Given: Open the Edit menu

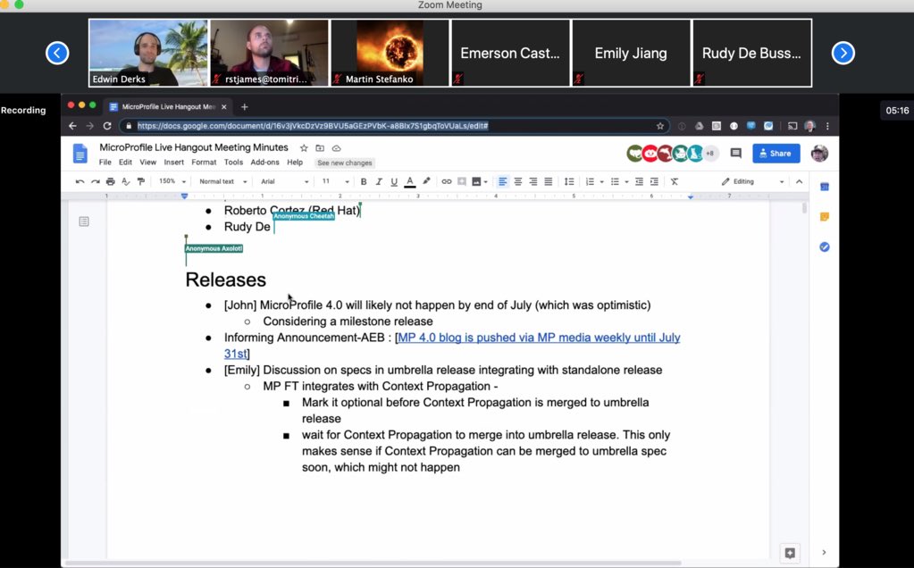Looking at the screenshot, I should pyautogui.click(x=125, y=163).
